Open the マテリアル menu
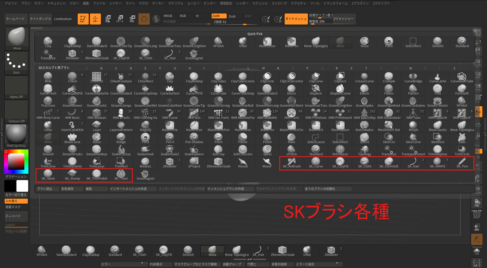487x268 pixels. (176, 3)
